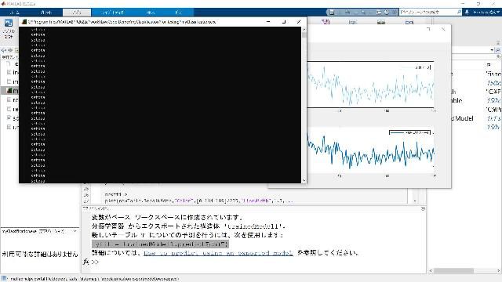Click the Design App icon in ribbon
The width and height of the screenshot is (502, 282).
[x=9, y=23]
